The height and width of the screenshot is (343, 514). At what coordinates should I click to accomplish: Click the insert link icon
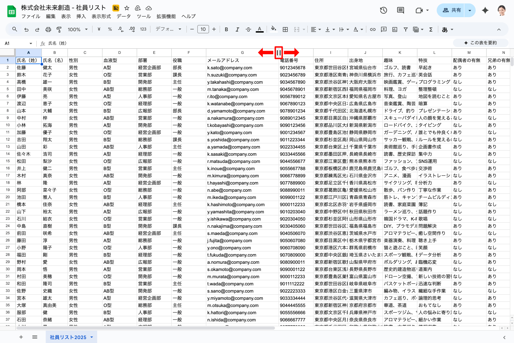(373, 29)
